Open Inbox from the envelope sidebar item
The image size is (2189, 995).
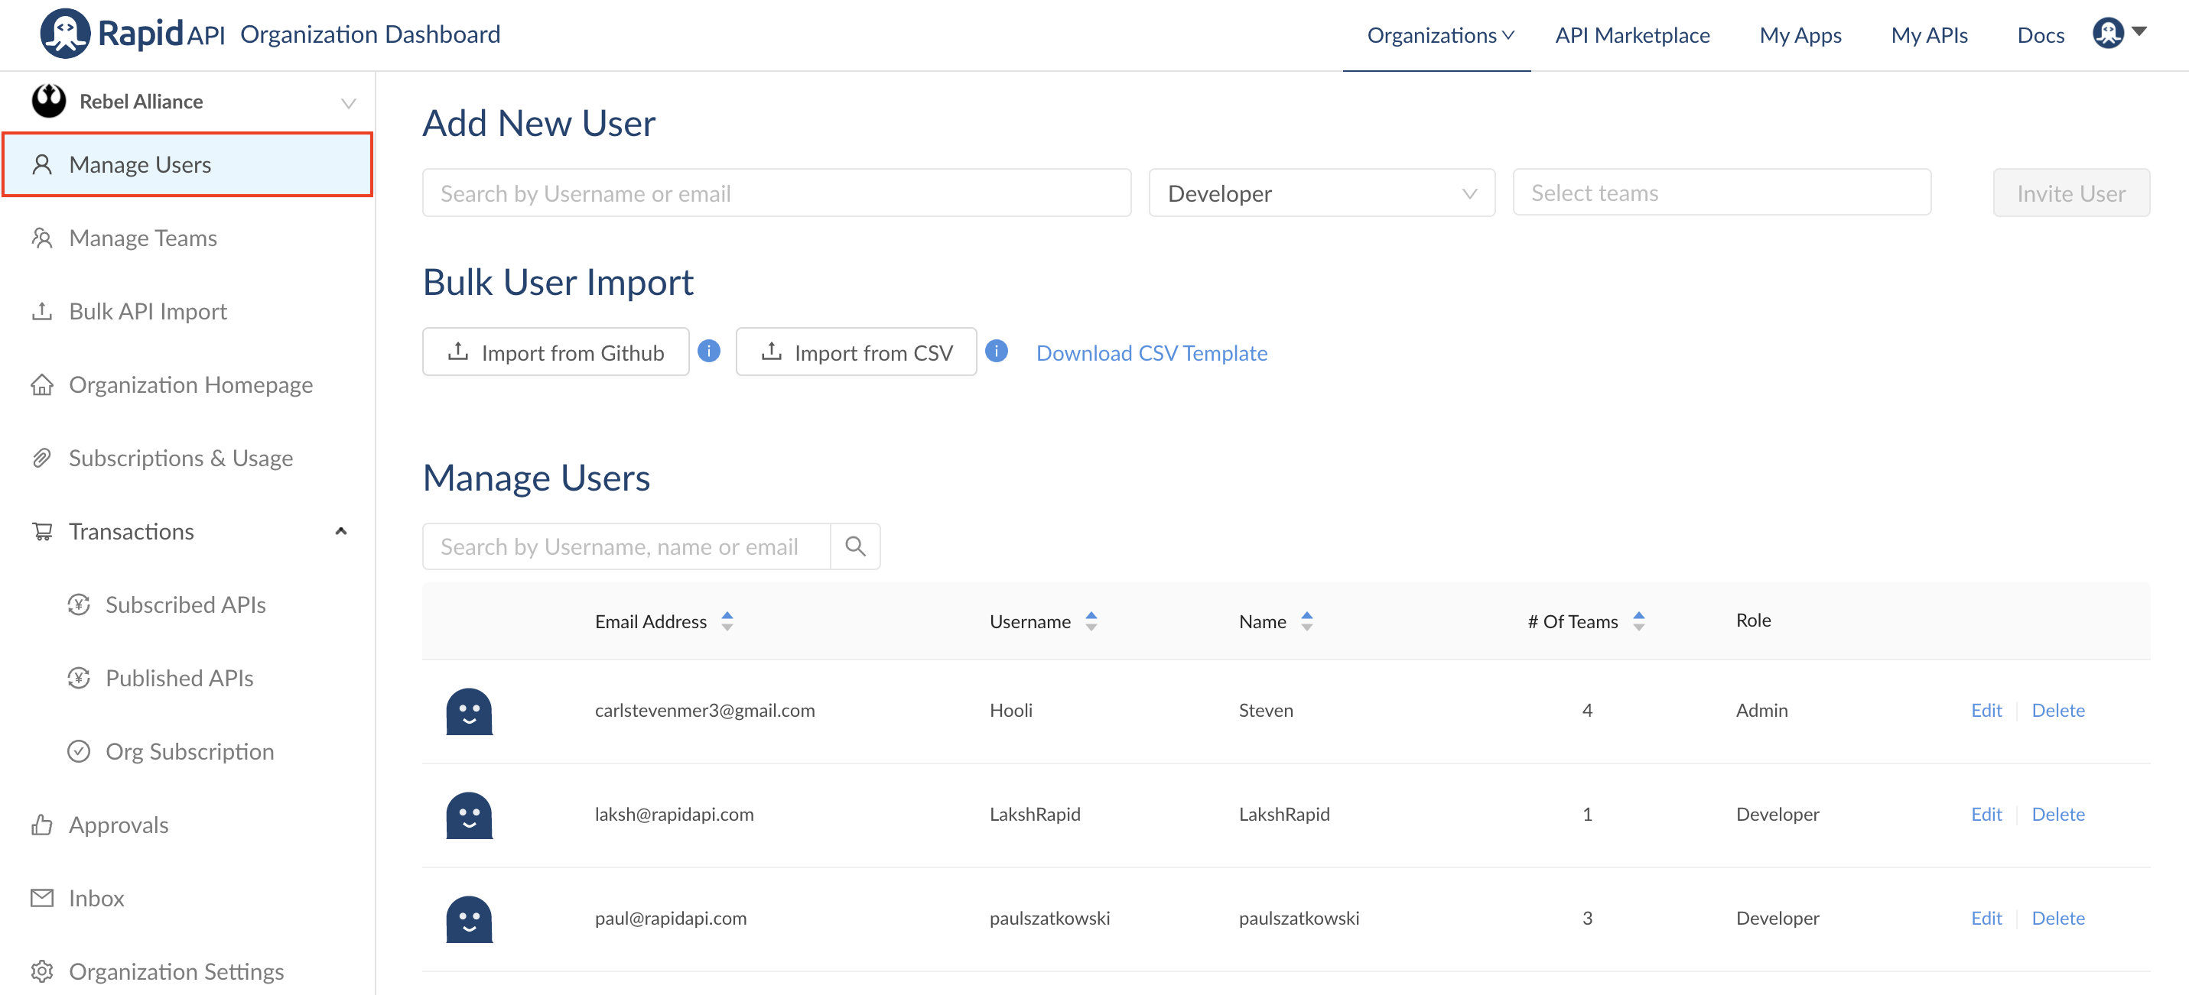click(96, 897)
